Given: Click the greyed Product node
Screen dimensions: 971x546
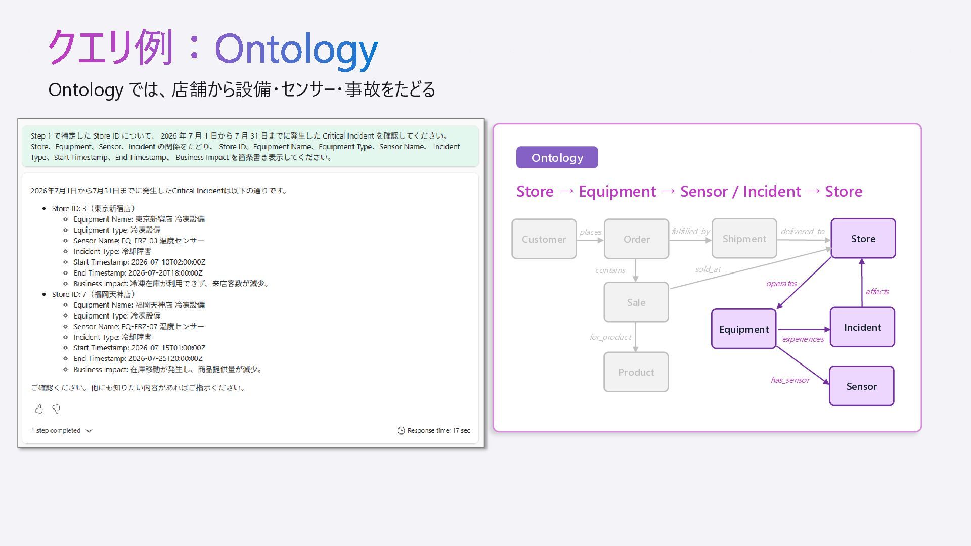Looking at the screenshot, I should coord(636,372).
